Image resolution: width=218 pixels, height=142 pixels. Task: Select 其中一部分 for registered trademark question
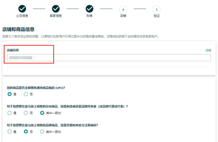coord(42,132)
